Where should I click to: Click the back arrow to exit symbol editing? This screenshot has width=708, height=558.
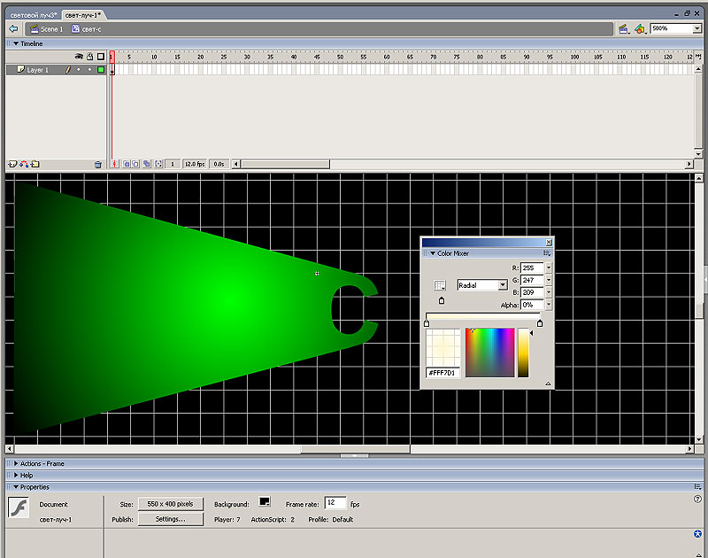[14, 29]
